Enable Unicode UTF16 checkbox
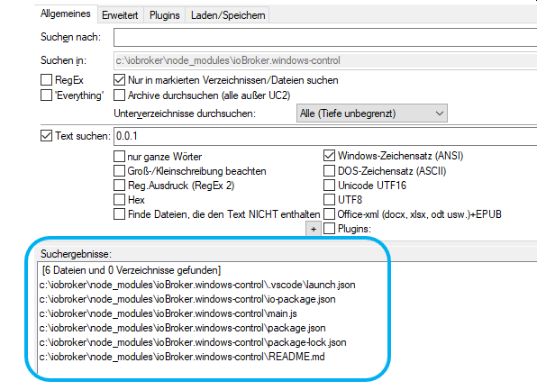 point(329,186)
